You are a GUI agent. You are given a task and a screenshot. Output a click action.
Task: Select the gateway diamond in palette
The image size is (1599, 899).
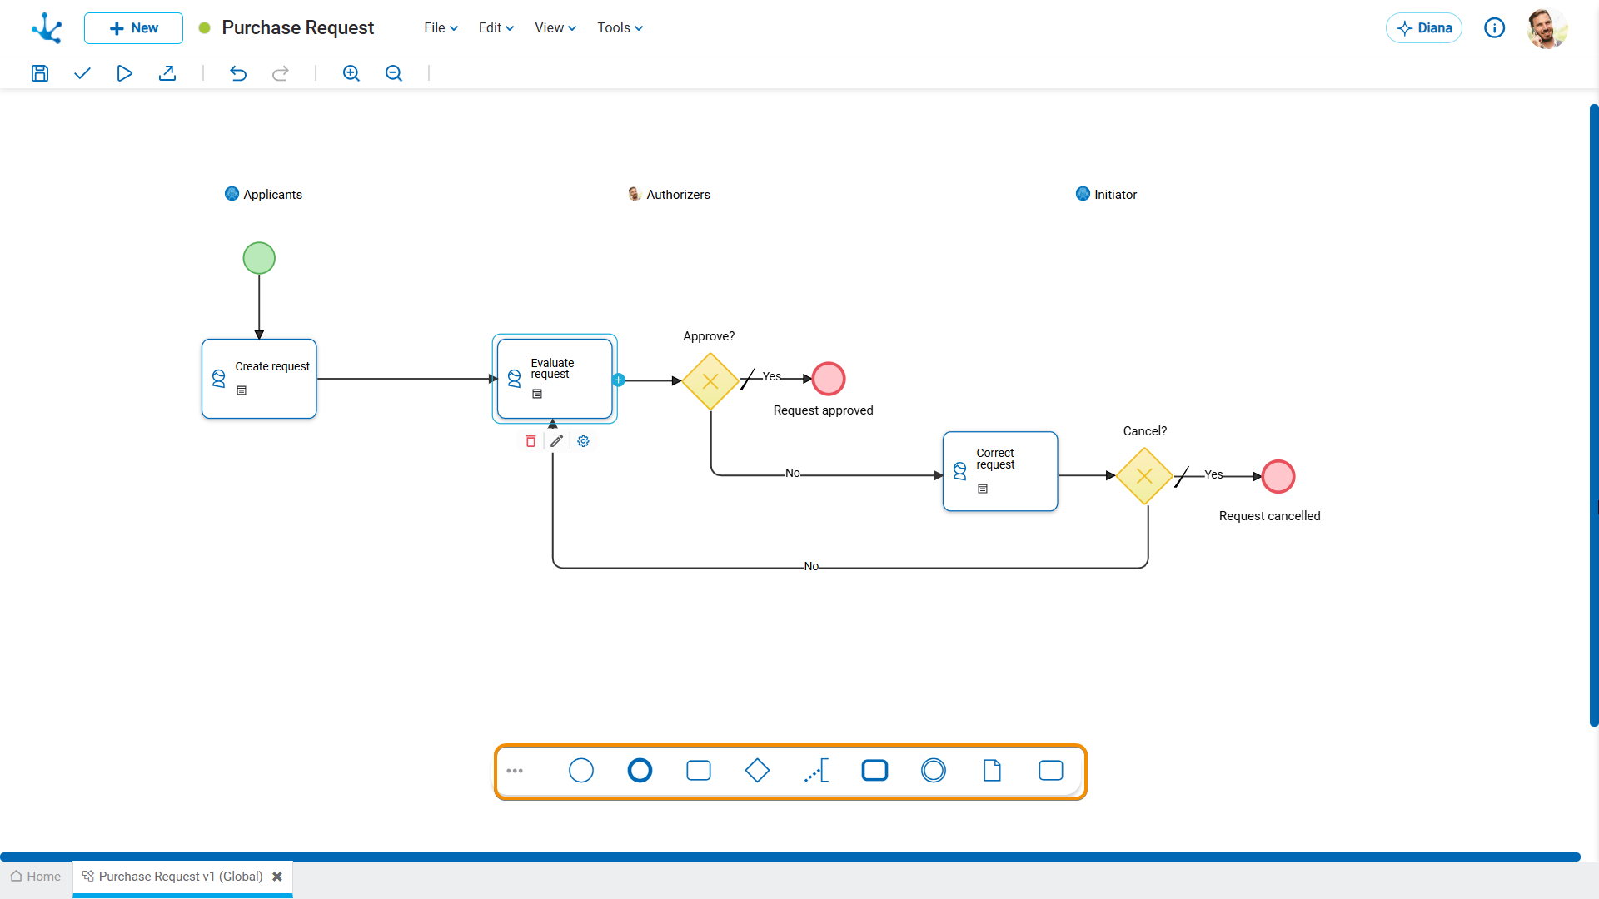757,771
